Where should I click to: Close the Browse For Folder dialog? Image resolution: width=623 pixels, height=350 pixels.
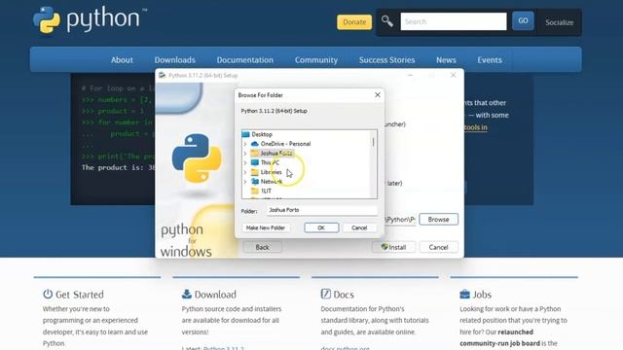(378, 95)
